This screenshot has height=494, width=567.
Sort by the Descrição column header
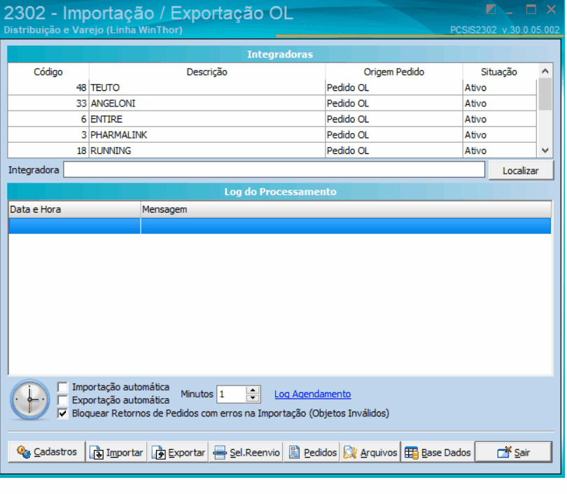206,72
